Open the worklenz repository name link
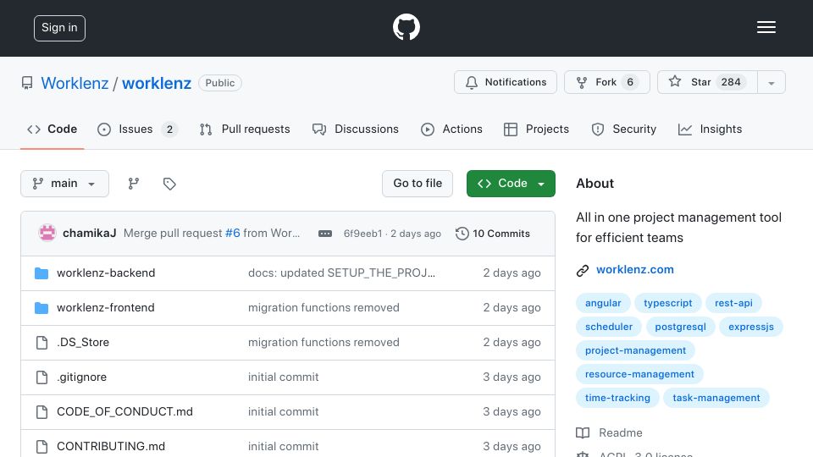Image resolution: width=813 pixels, height=457 pixels. pos(157,83)
